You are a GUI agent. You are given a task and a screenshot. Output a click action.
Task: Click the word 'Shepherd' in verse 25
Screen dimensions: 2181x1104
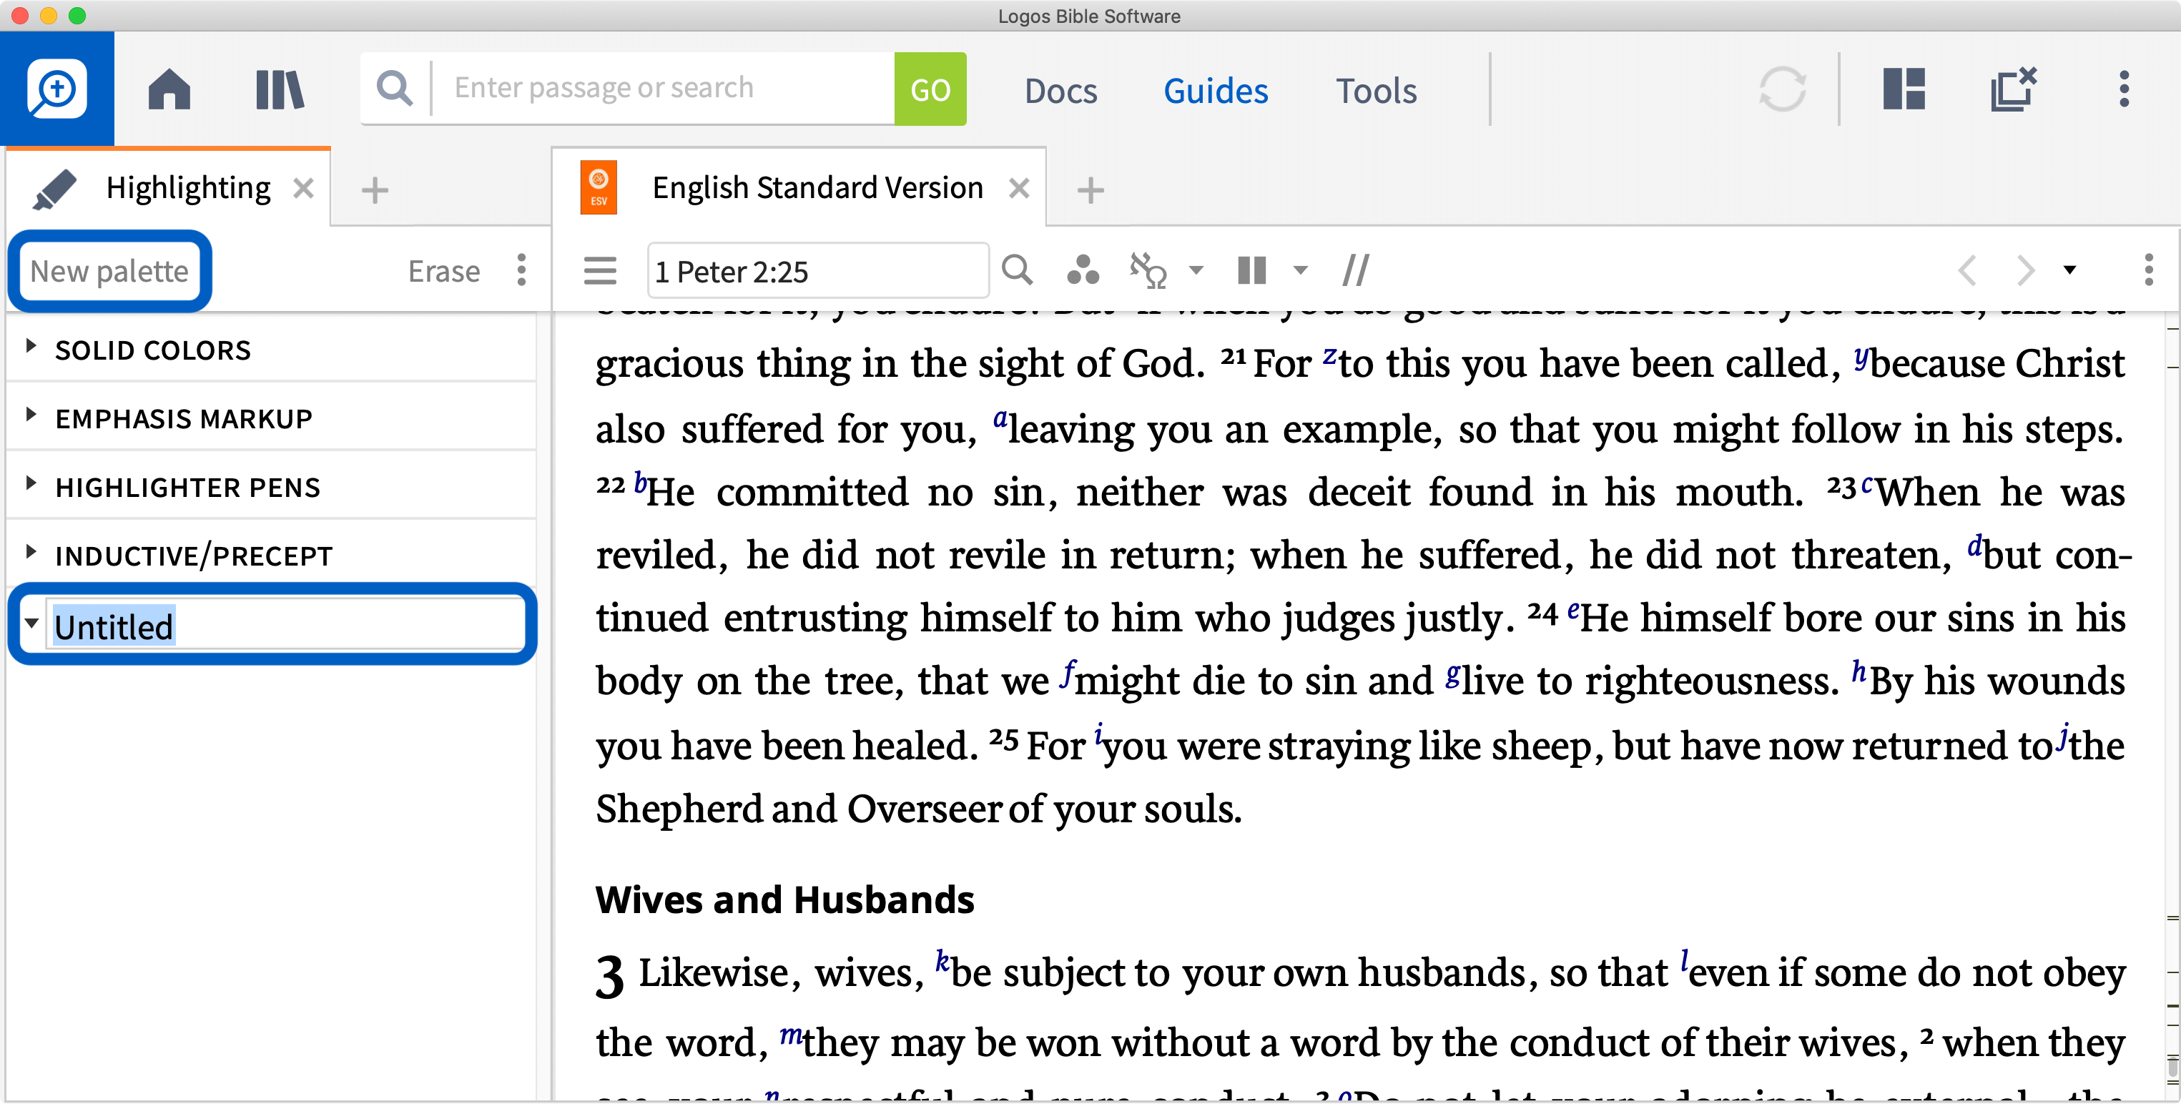[x=679, y=810]
